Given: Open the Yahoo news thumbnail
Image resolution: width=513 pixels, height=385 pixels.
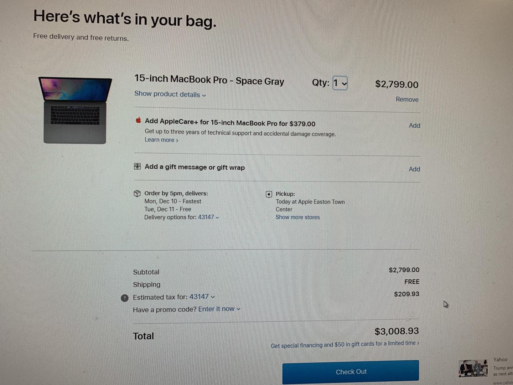Looking at the screenshot, I should [x=473, y=368].
